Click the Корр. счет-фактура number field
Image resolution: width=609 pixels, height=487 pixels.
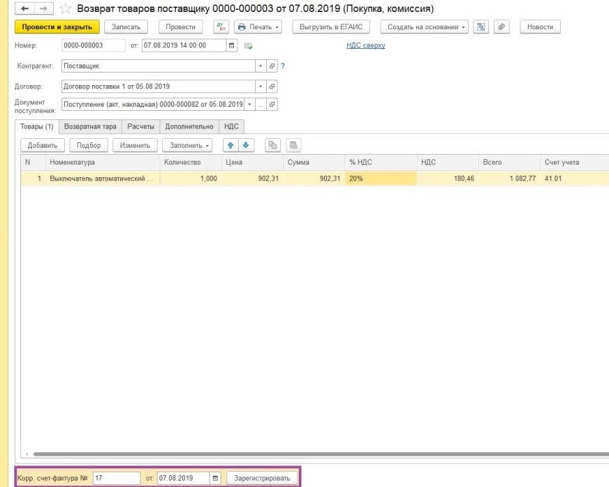116,479
